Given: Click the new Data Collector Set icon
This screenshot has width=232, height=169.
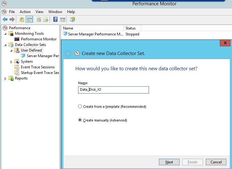Looking at the screenshot, I should click(x=72, y=20).
